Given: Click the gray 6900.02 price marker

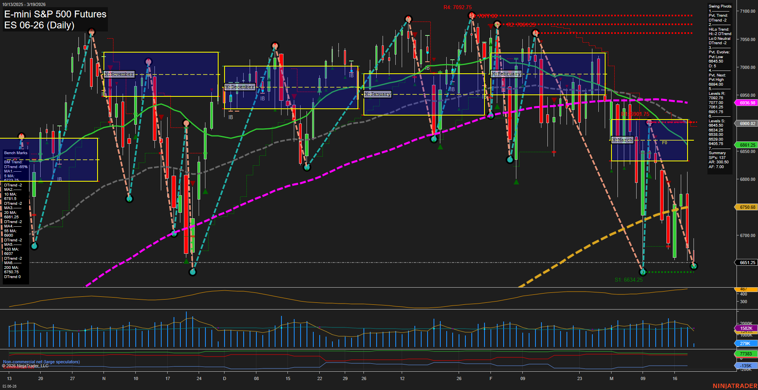Looking at the screenshot, I should point(747,123).
